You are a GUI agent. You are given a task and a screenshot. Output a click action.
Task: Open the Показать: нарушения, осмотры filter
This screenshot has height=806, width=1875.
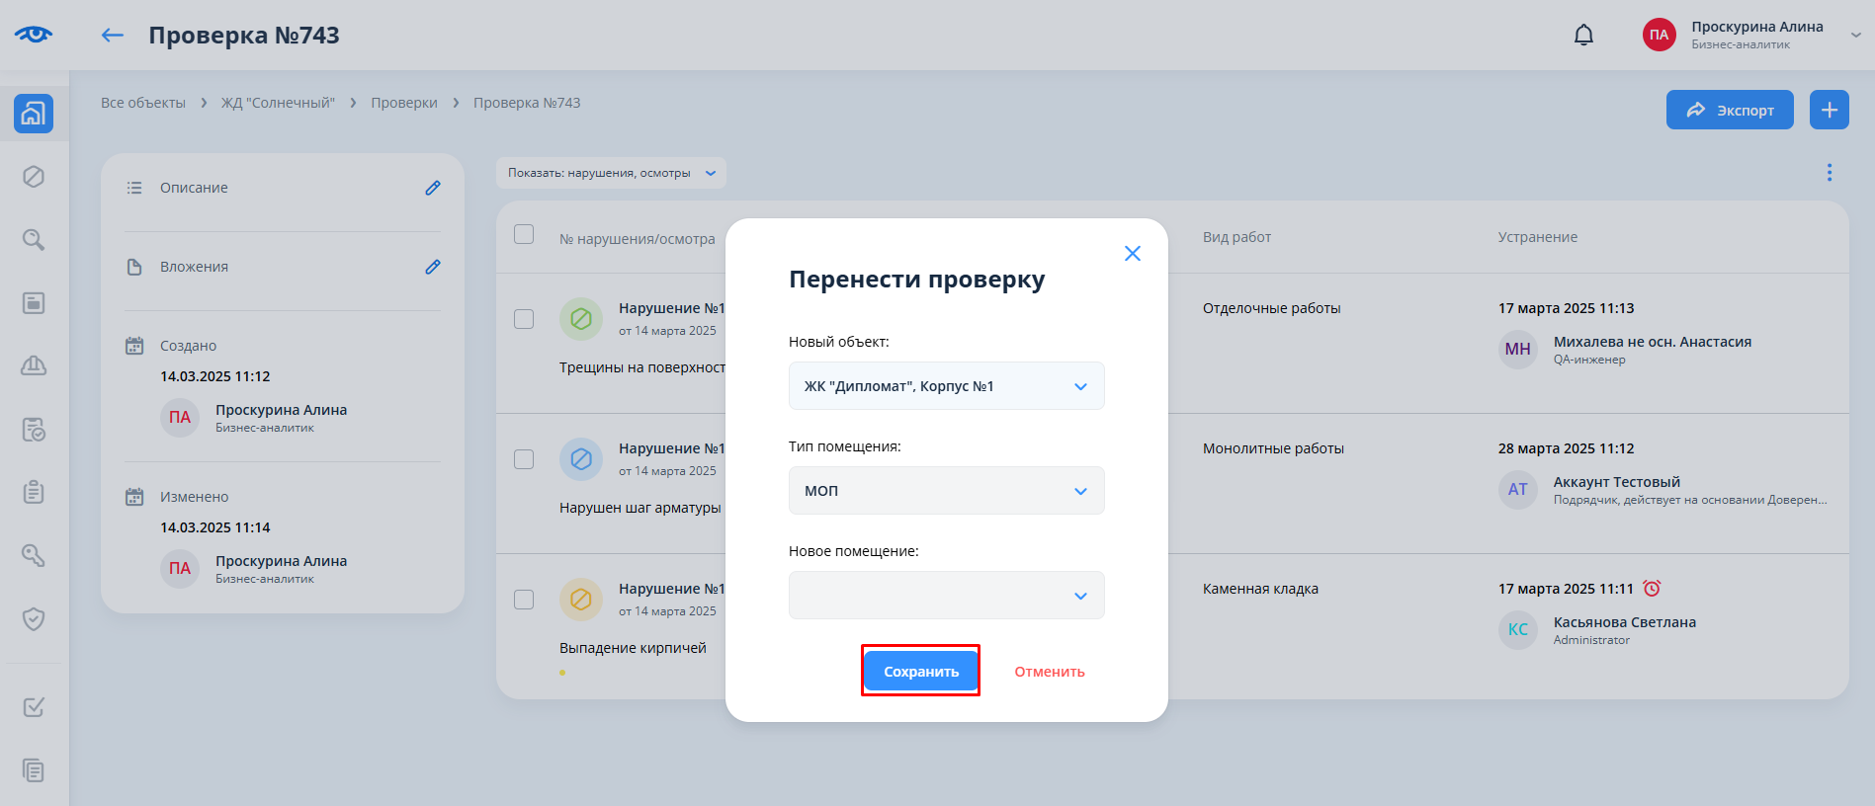[x=611, y=173]
